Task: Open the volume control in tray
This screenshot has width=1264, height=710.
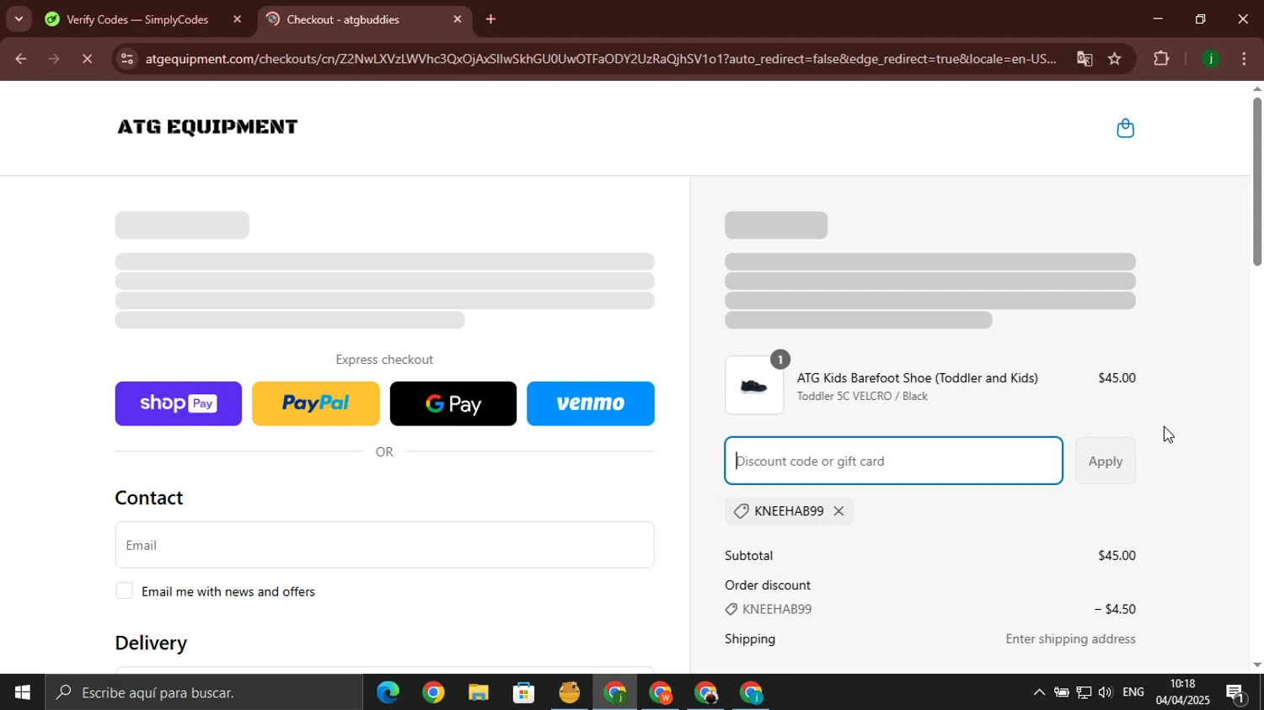Action: click(1105, 692)
